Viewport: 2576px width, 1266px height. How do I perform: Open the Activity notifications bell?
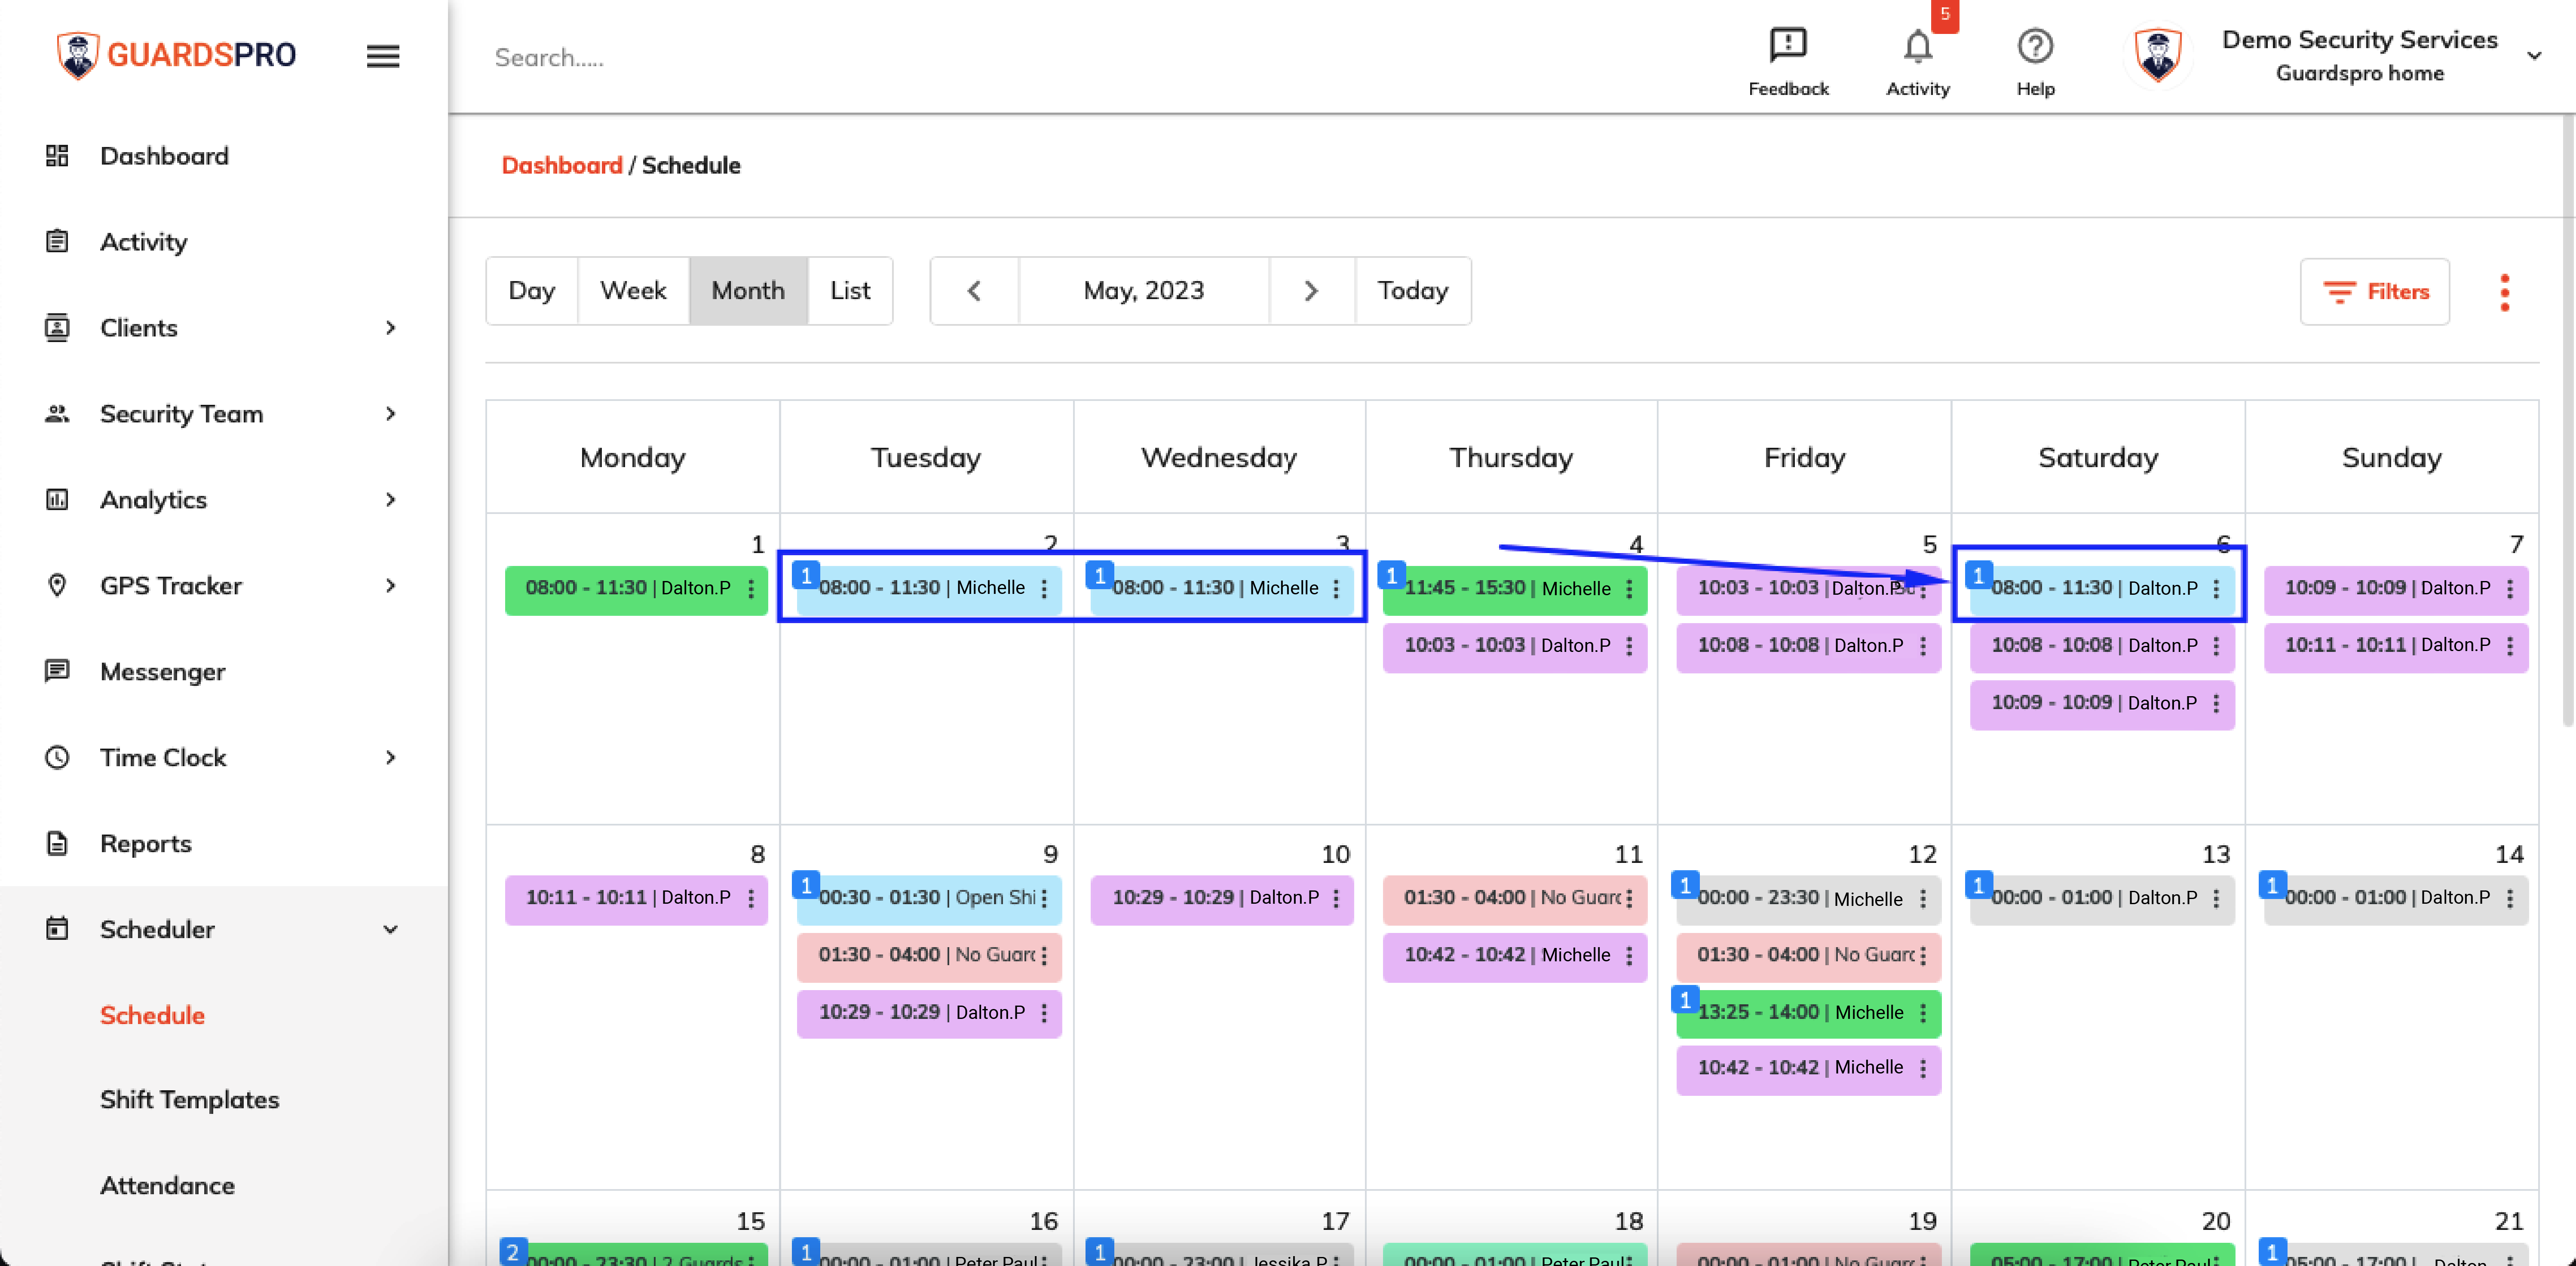coord(1917,46)
